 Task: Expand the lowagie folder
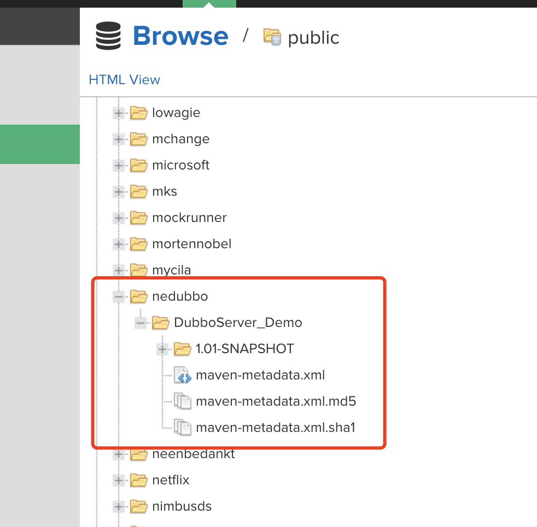coord(119,113)
